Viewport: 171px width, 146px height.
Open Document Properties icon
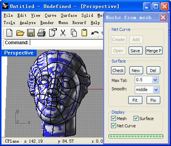click(53, 32)
